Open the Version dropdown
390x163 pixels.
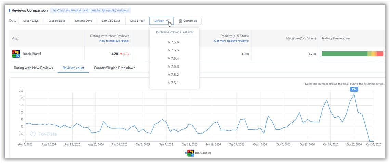[x=161, y=21]
